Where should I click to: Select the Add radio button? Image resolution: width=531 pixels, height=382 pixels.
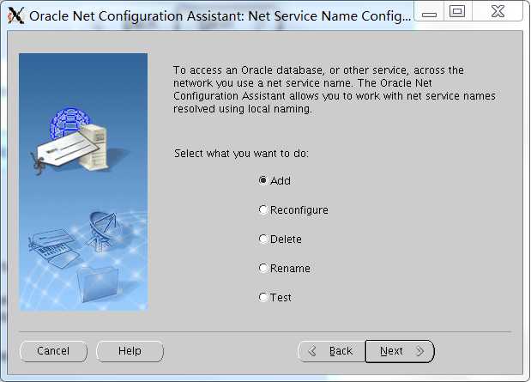(x=275, y=180)
